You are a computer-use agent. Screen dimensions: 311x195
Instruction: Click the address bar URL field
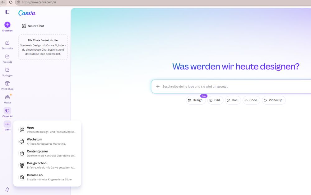163,2
